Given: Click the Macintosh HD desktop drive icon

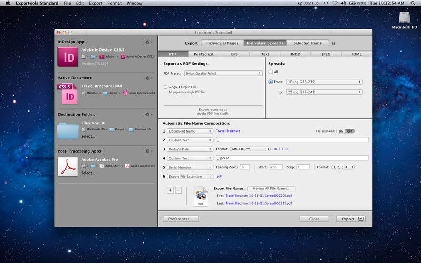Looking at the screenshot, I should (x=404, y=17).
